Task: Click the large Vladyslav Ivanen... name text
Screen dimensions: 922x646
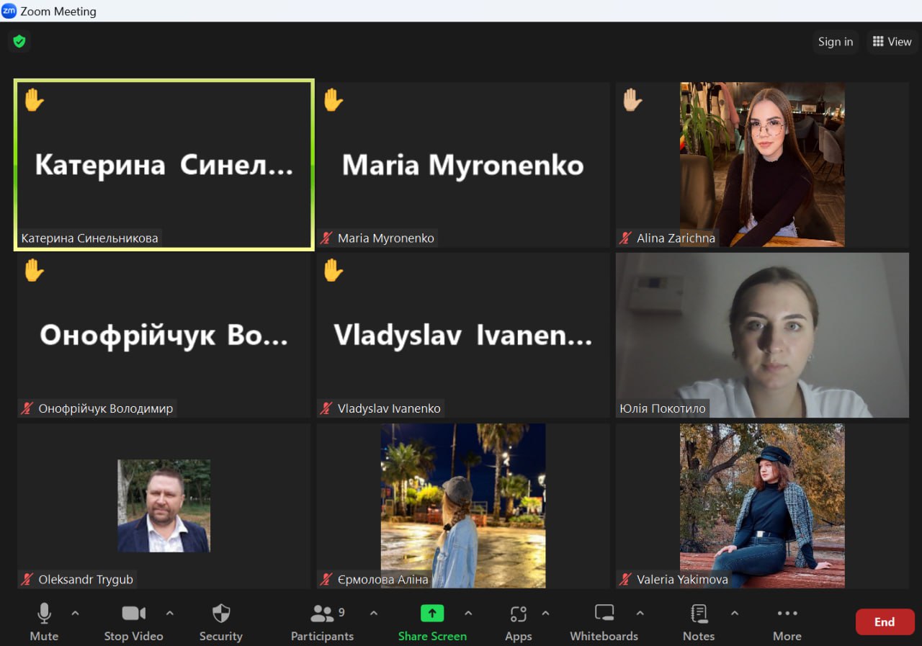Action: pos(462,336)
